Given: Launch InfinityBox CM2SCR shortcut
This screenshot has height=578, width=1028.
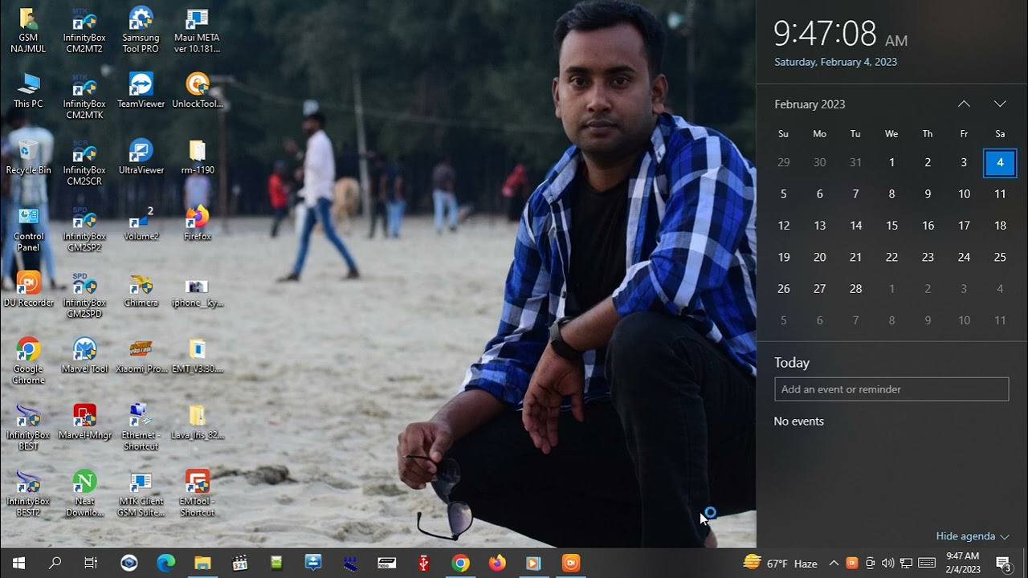Looking at the screenshot, I should click(84, 163).
